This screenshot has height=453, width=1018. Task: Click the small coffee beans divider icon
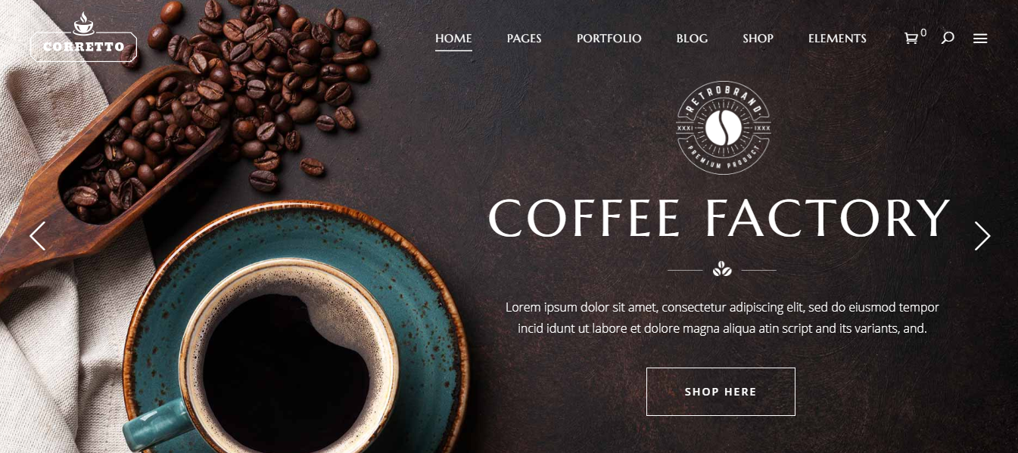pyautogui.click(x=722, y=269)
